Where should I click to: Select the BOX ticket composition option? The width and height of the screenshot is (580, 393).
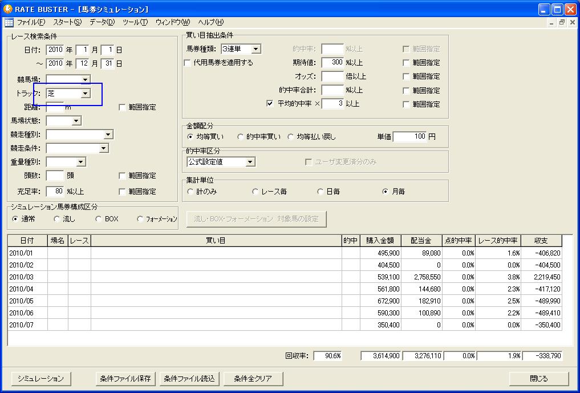pos(99,219)
